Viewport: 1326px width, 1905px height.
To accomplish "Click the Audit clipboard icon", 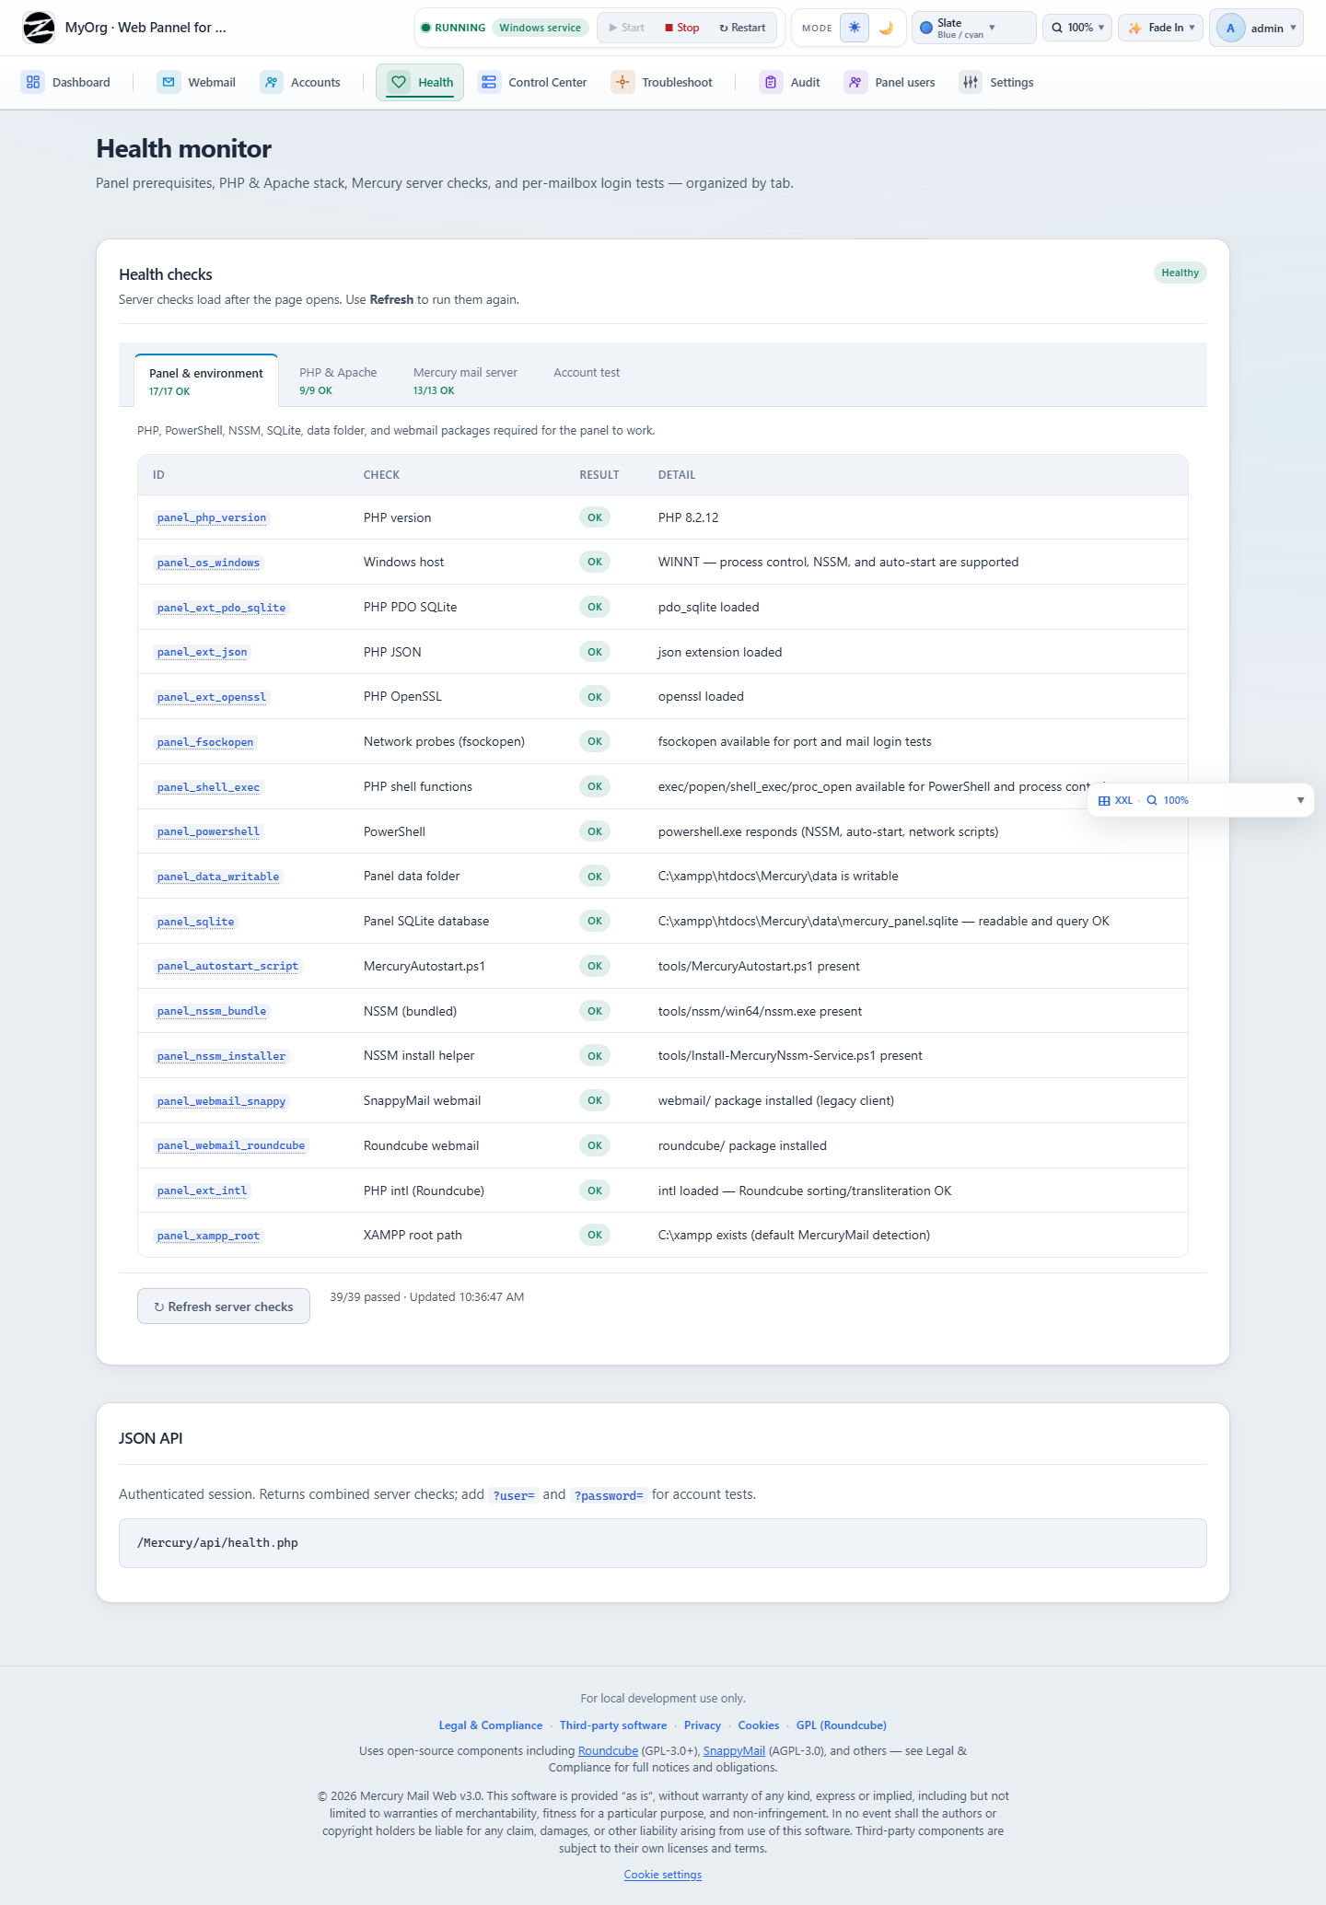I will 771,82.
